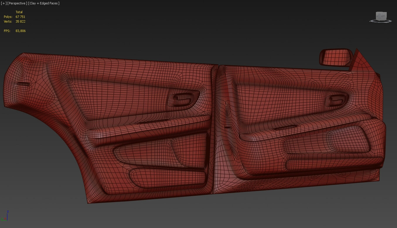Open the Clay + Edged Faces shading menu
The height and width of the screenshot is (228, 397).
click(x=44, y=3)
